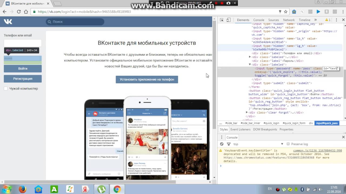This screenshot has height=194, width=346.
Task: Show more DevTools tabs via the chevron
Action: 315,20
